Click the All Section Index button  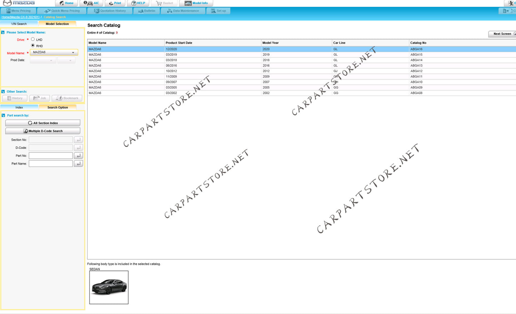click(x=43, y=123)
